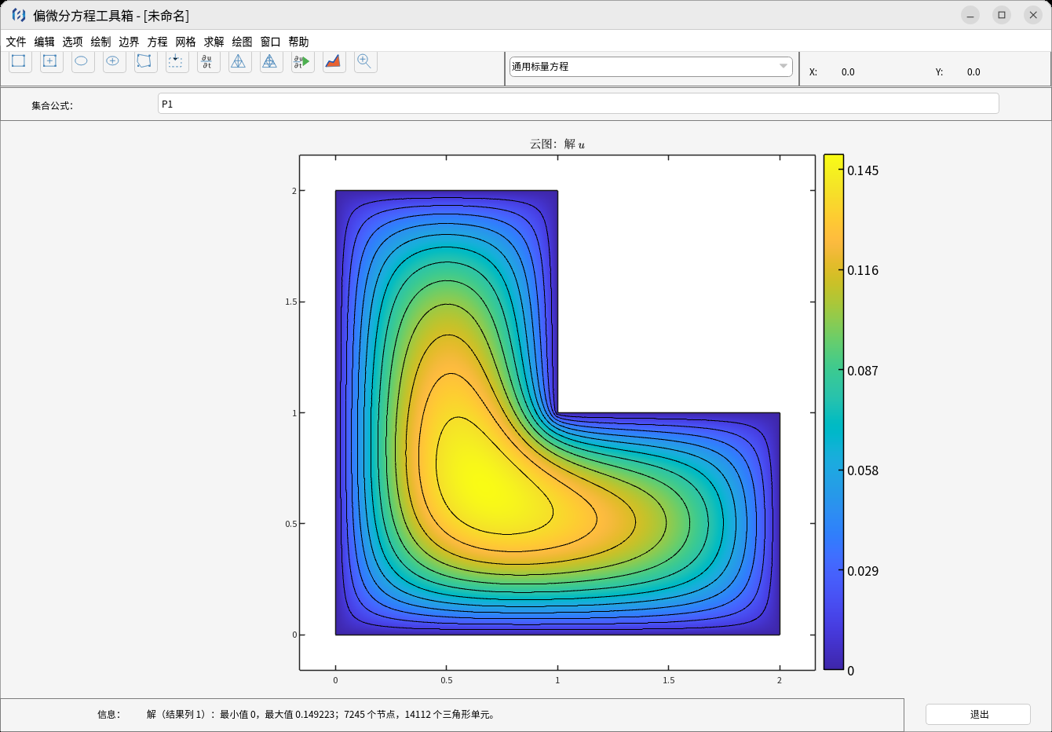This screenshot has width=1052, height=732.
Task: Select the draw ellipse tool
Action: tap(82, 61)
